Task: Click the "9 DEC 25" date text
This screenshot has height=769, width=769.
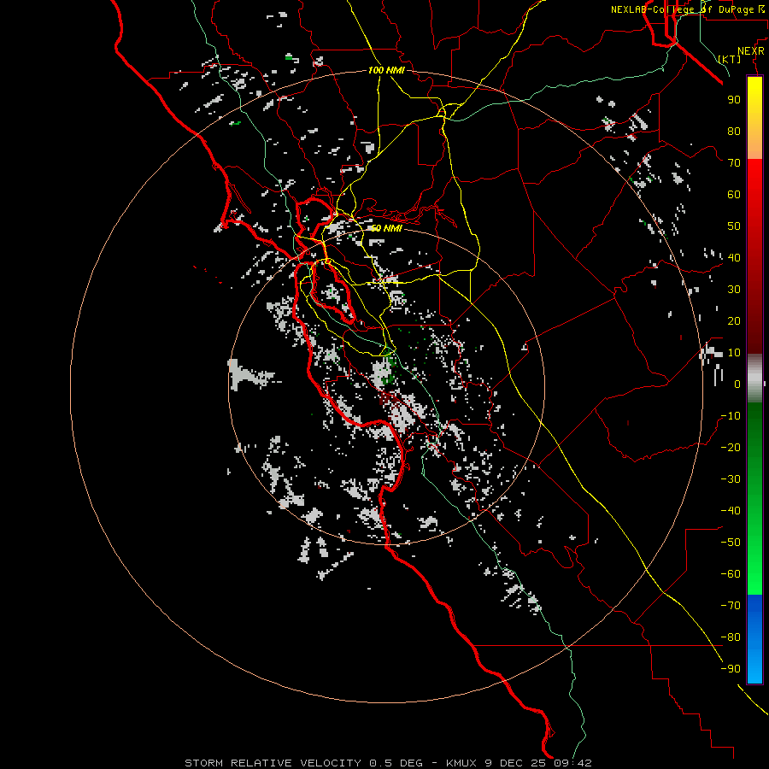Action: (x=514, y=763)
